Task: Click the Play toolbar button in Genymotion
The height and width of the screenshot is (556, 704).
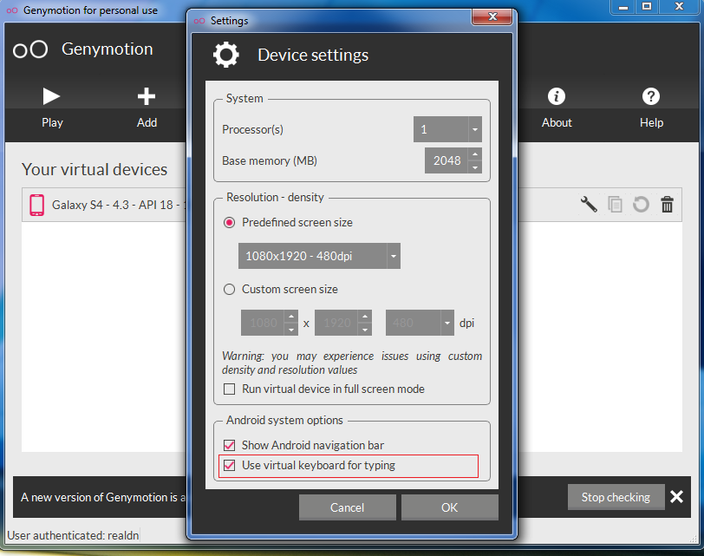Action: [52, 107]
